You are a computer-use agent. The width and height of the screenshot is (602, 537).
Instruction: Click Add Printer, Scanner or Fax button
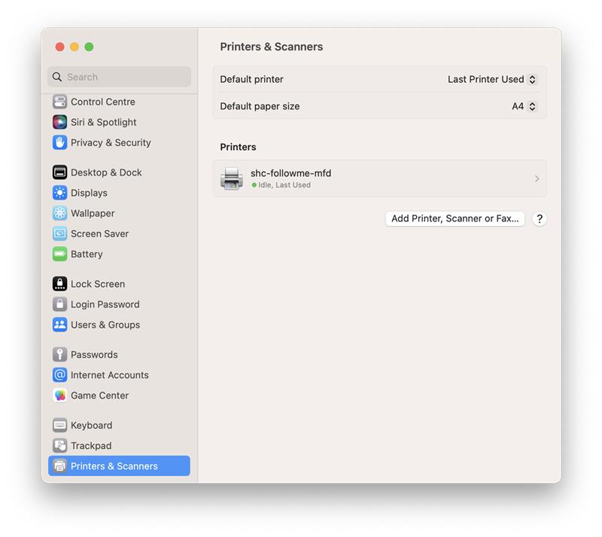[x=455, y=218]
